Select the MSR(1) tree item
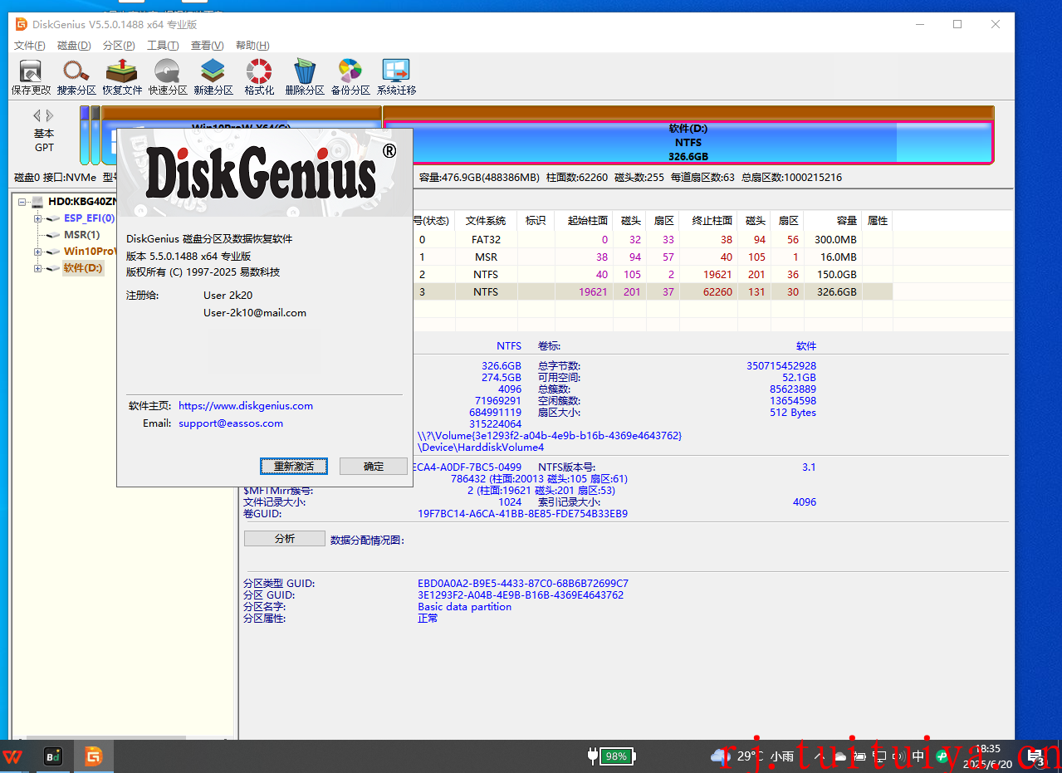The image size is (1062, 773). [x=82, y=235]
